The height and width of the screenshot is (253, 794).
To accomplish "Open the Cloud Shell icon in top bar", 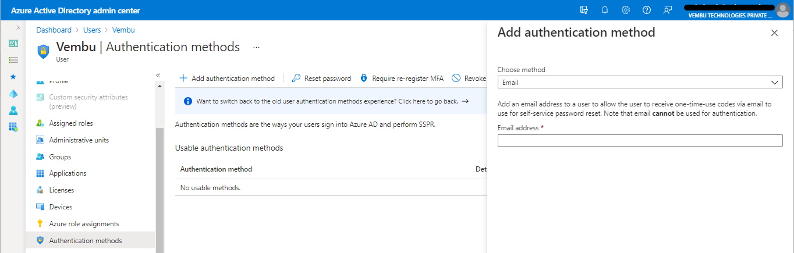I will click(x=584, y=10).
